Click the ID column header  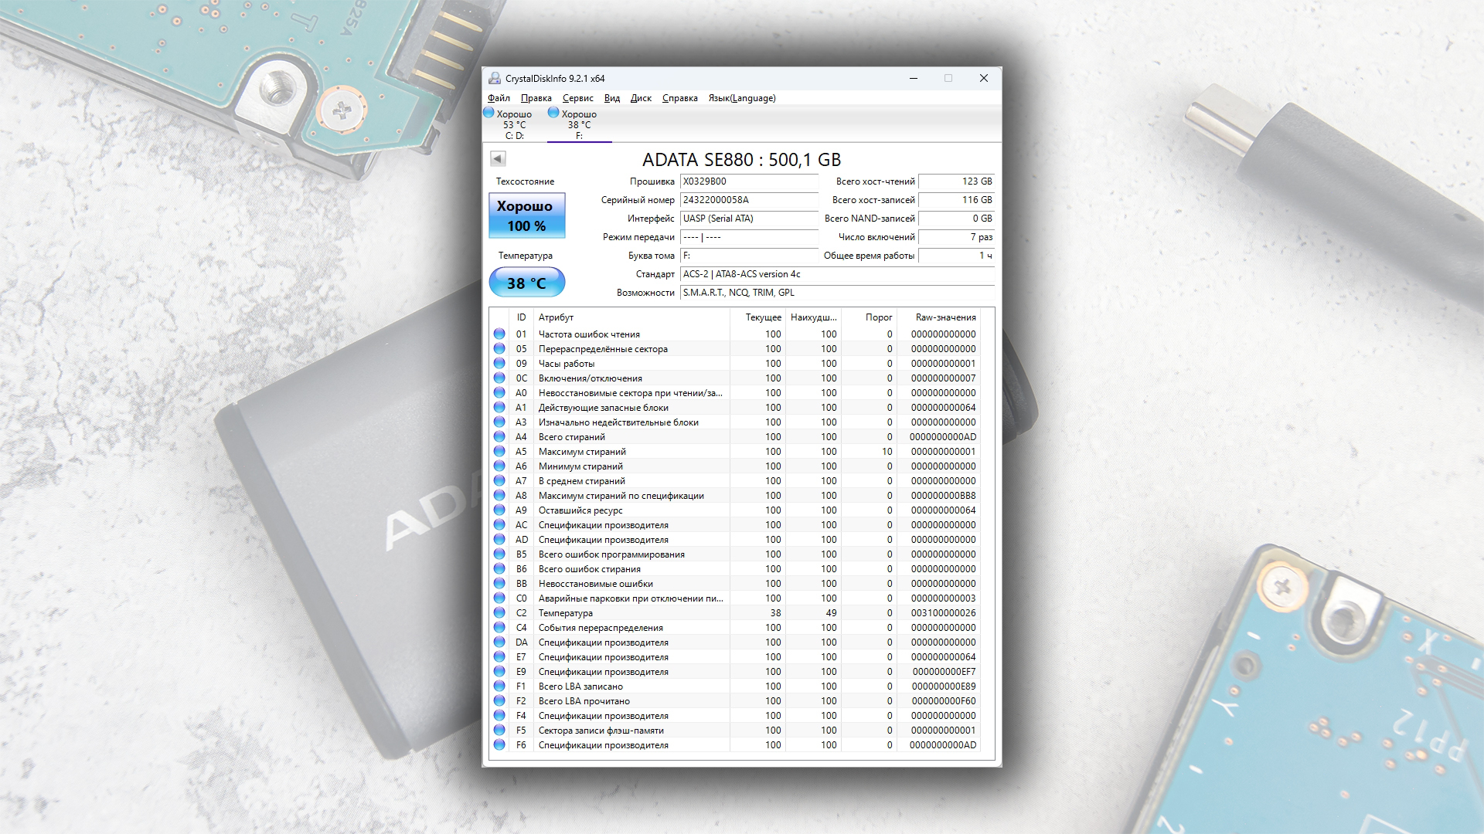[521, 317]
